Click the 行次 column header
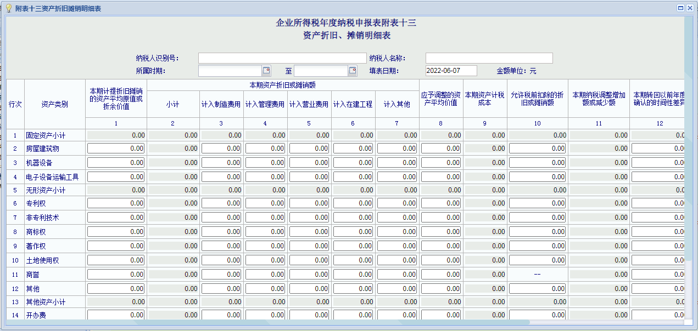The height and width of the screenshot is (331, 698). pyautogui.click(x=15, y=104)
